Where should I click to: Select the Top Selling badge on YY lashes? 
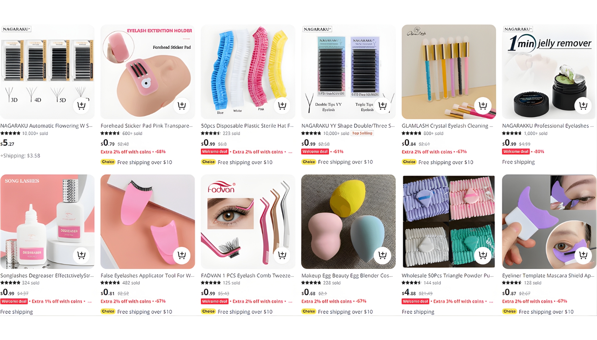tap(362, 133)
